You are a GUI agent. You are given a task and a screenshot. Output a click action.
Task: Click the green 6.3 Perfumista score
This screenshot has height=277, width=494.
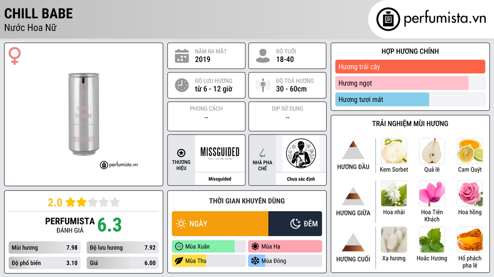110,225
